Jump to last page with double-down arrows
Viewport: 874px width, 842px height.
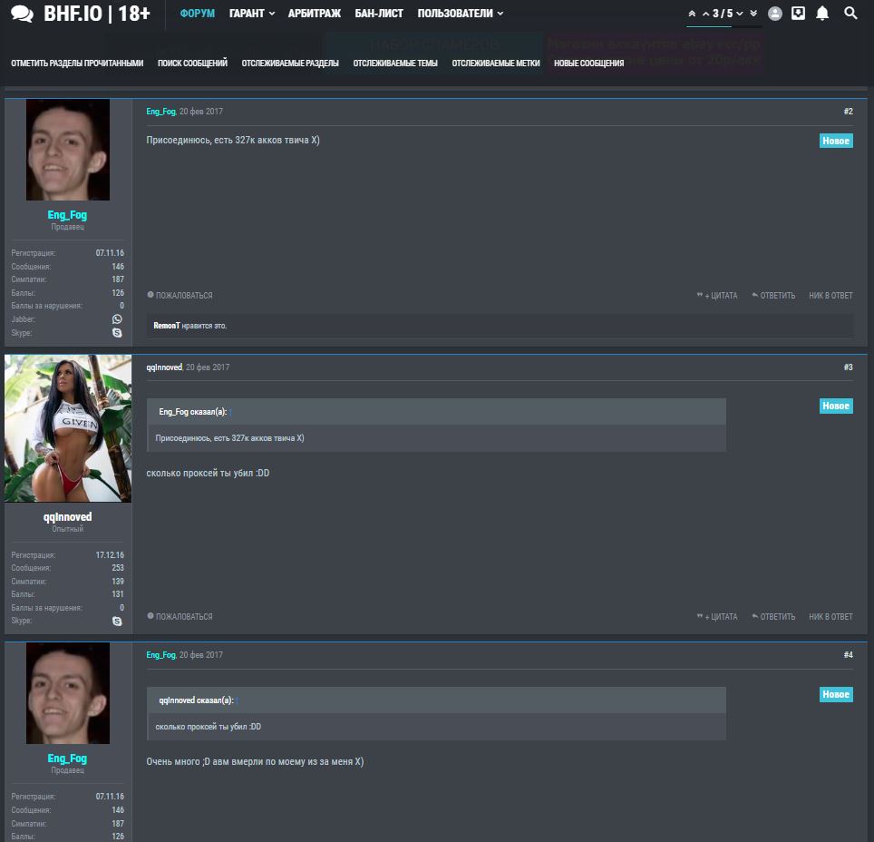point(753,14)
